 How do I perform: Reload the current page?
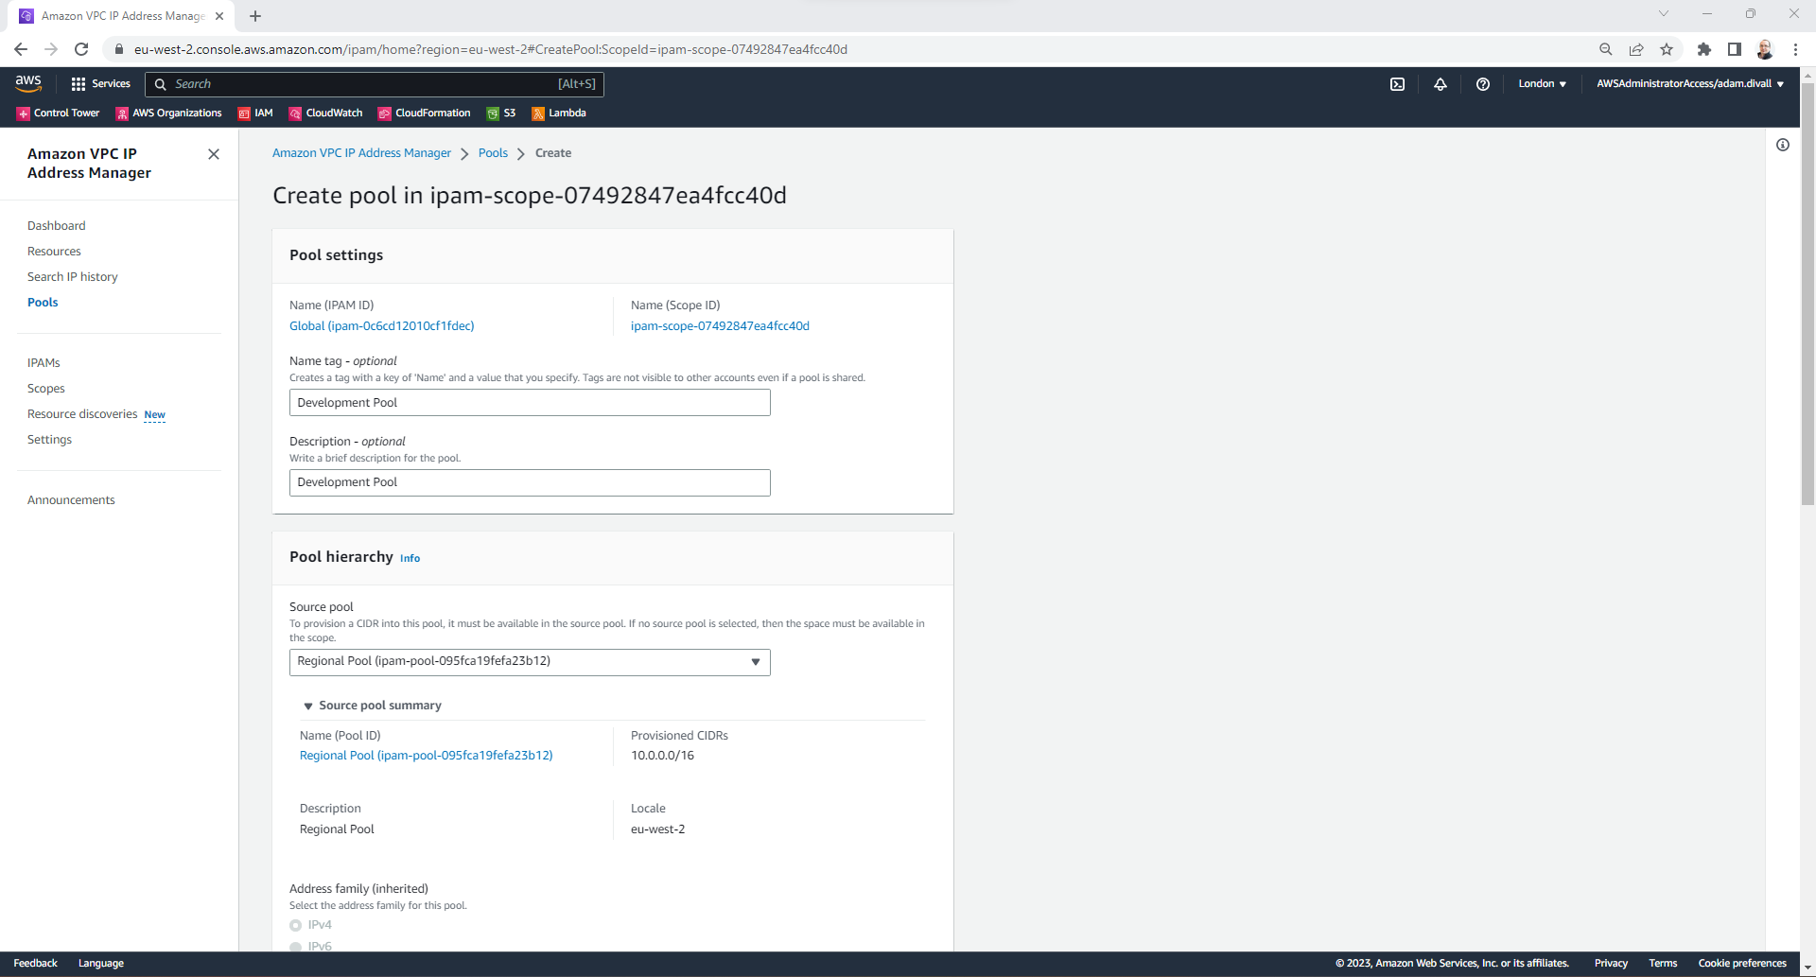click(x=81, y=49)
